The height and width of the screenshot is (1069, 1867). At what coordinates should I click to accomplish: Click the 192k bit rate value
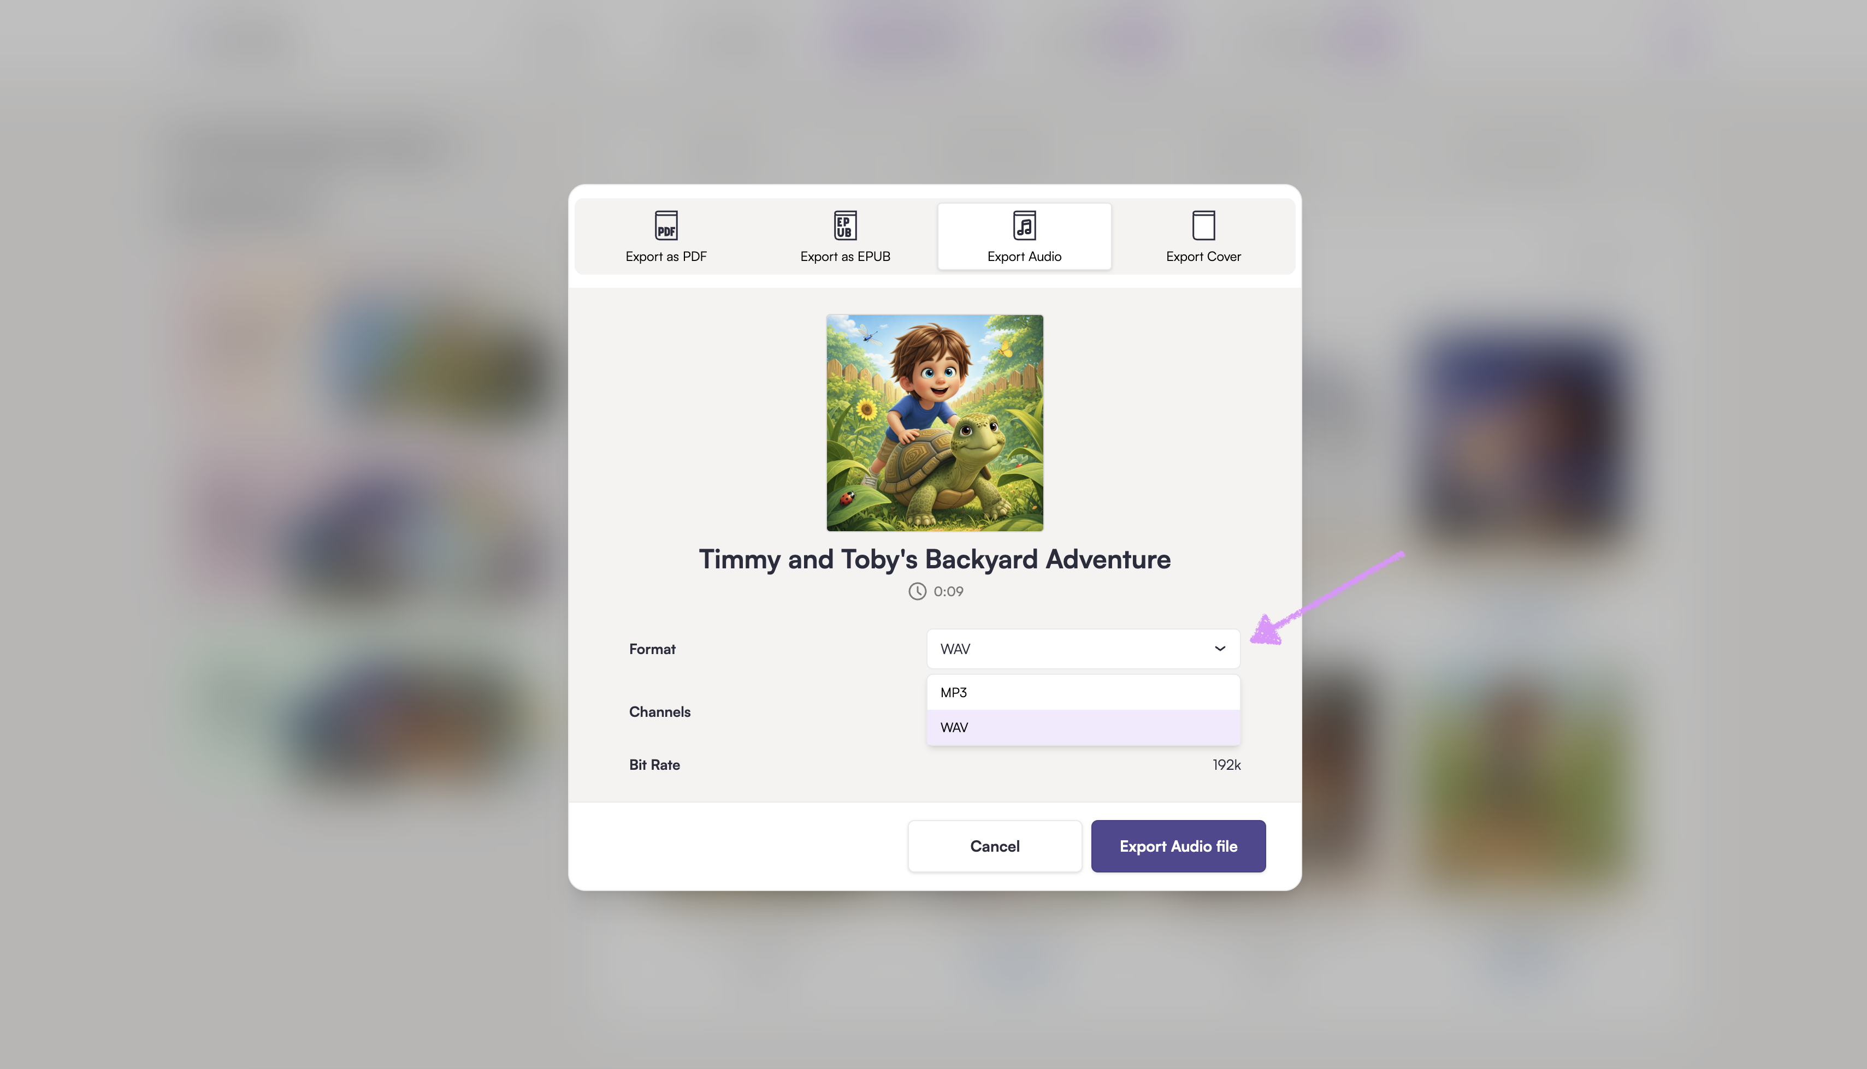click(1226, 764)
